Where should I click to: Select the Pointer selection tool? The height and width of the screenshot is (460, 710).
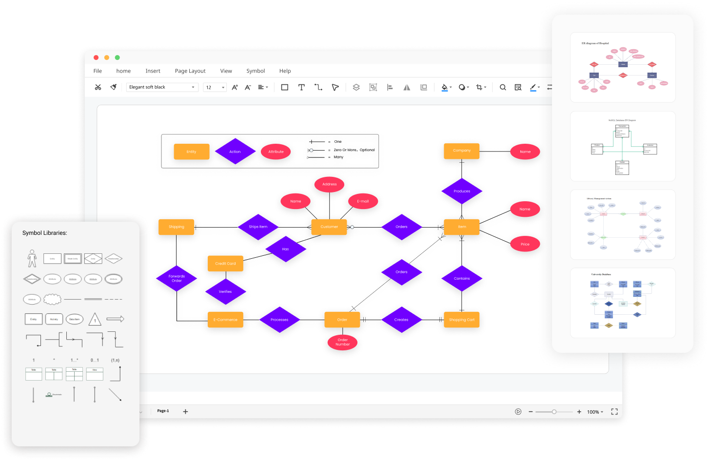pyautogui.click(x=335, y=87)
